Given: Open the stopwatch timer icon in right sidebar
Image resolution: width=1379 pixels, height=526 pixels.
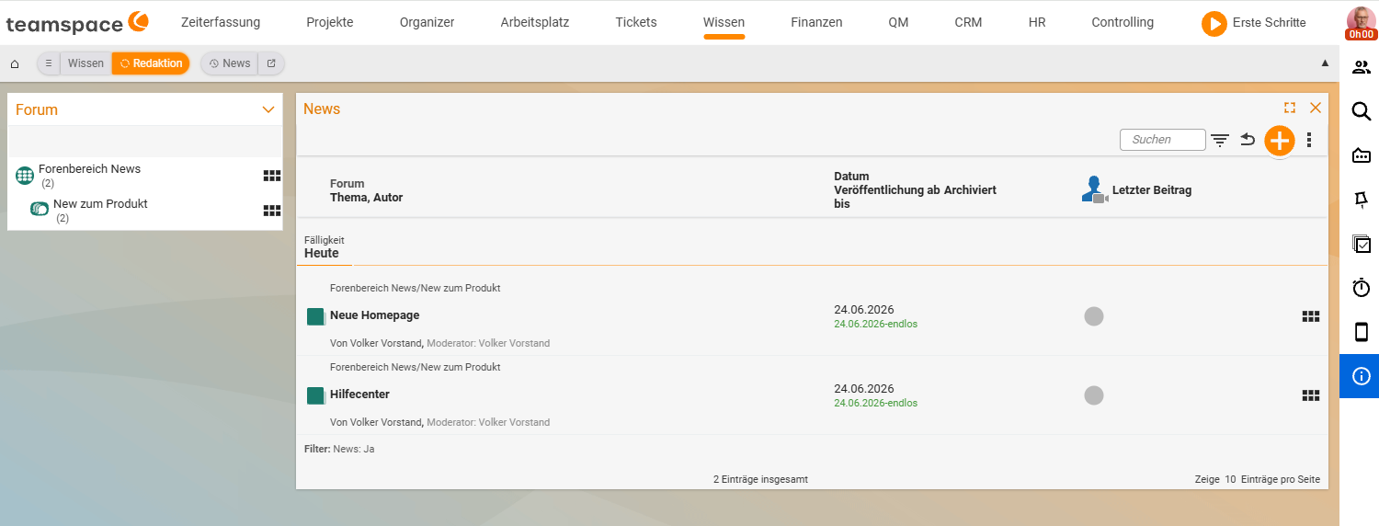Looking at the screenshot, I should pyautogui.click(x=1362, y=288).
